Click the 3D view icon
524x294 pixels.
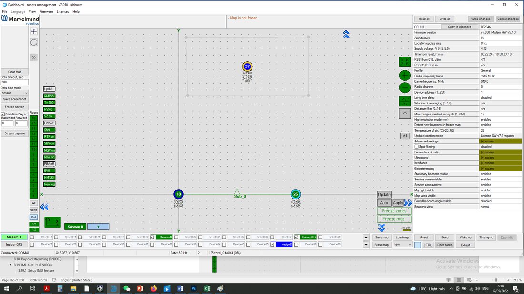(x=34, y=57)
